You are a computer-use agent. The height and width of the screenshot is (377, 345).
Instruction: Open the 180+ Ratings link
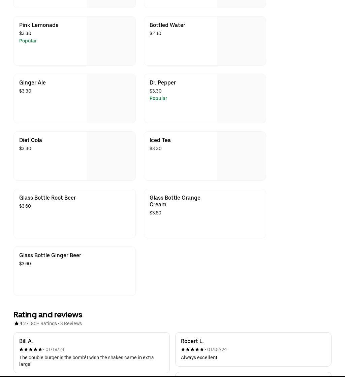click(x=43, y=323)
